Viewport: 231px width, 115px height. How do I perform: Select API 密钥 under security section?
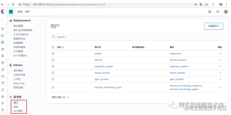pyautogui.click(x=18, y=111)
